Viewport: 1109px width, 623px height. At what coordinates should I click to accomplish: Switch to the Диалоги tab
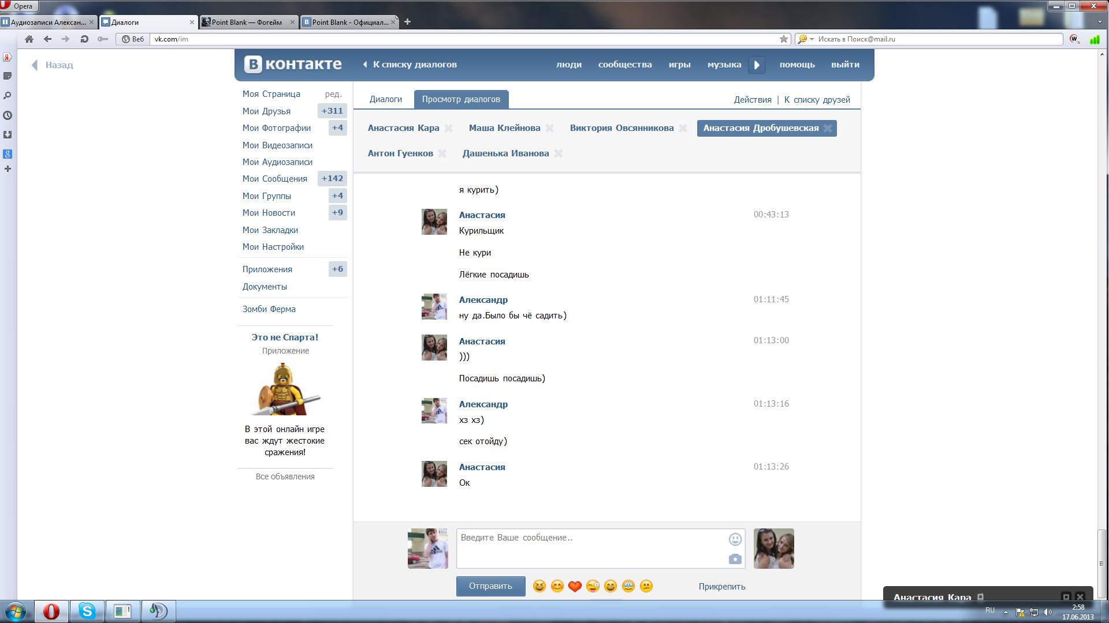pyautogui.click(x=386, y=99)
